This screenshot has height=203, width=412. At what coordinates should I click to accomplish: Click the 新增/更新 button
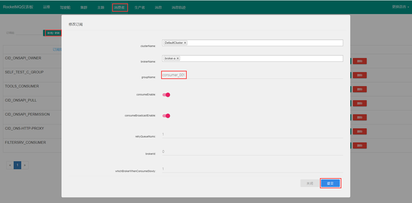[53, 33]
